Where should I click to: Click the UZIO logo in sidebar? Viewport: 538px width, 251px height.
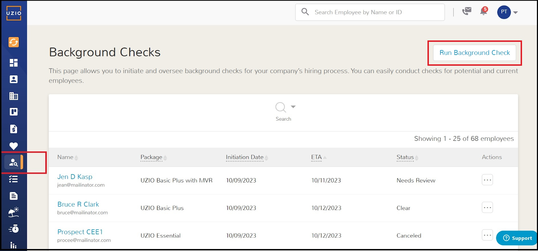tap(13, 13)
